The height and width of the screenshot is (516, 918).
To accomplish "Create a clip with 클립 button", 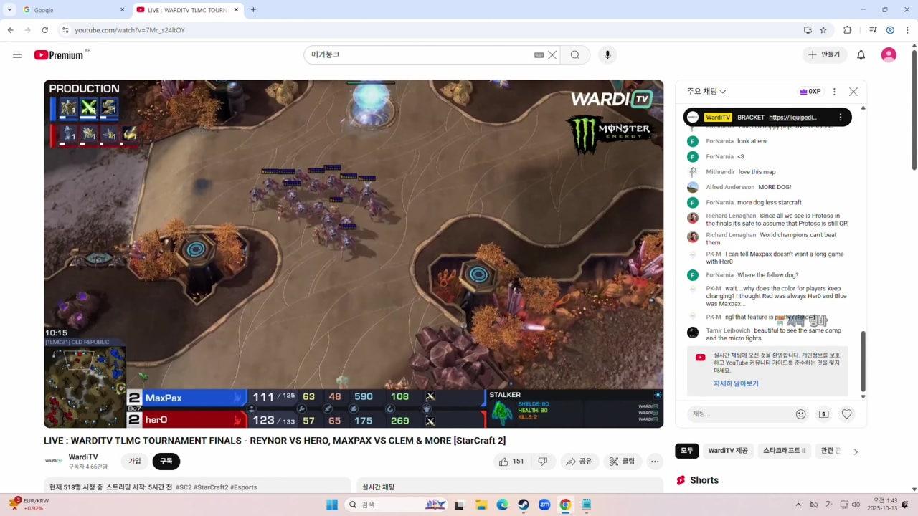I will pyautogui.click(x=623, y=462).
